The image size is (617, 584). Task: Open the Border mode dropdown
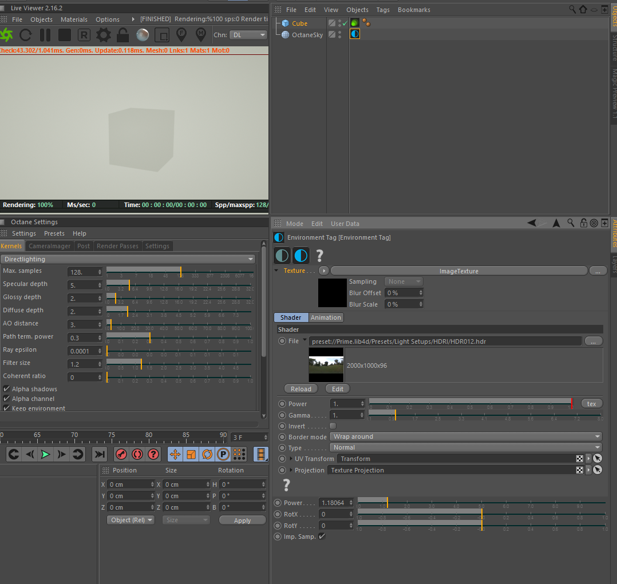coord(466,436)
